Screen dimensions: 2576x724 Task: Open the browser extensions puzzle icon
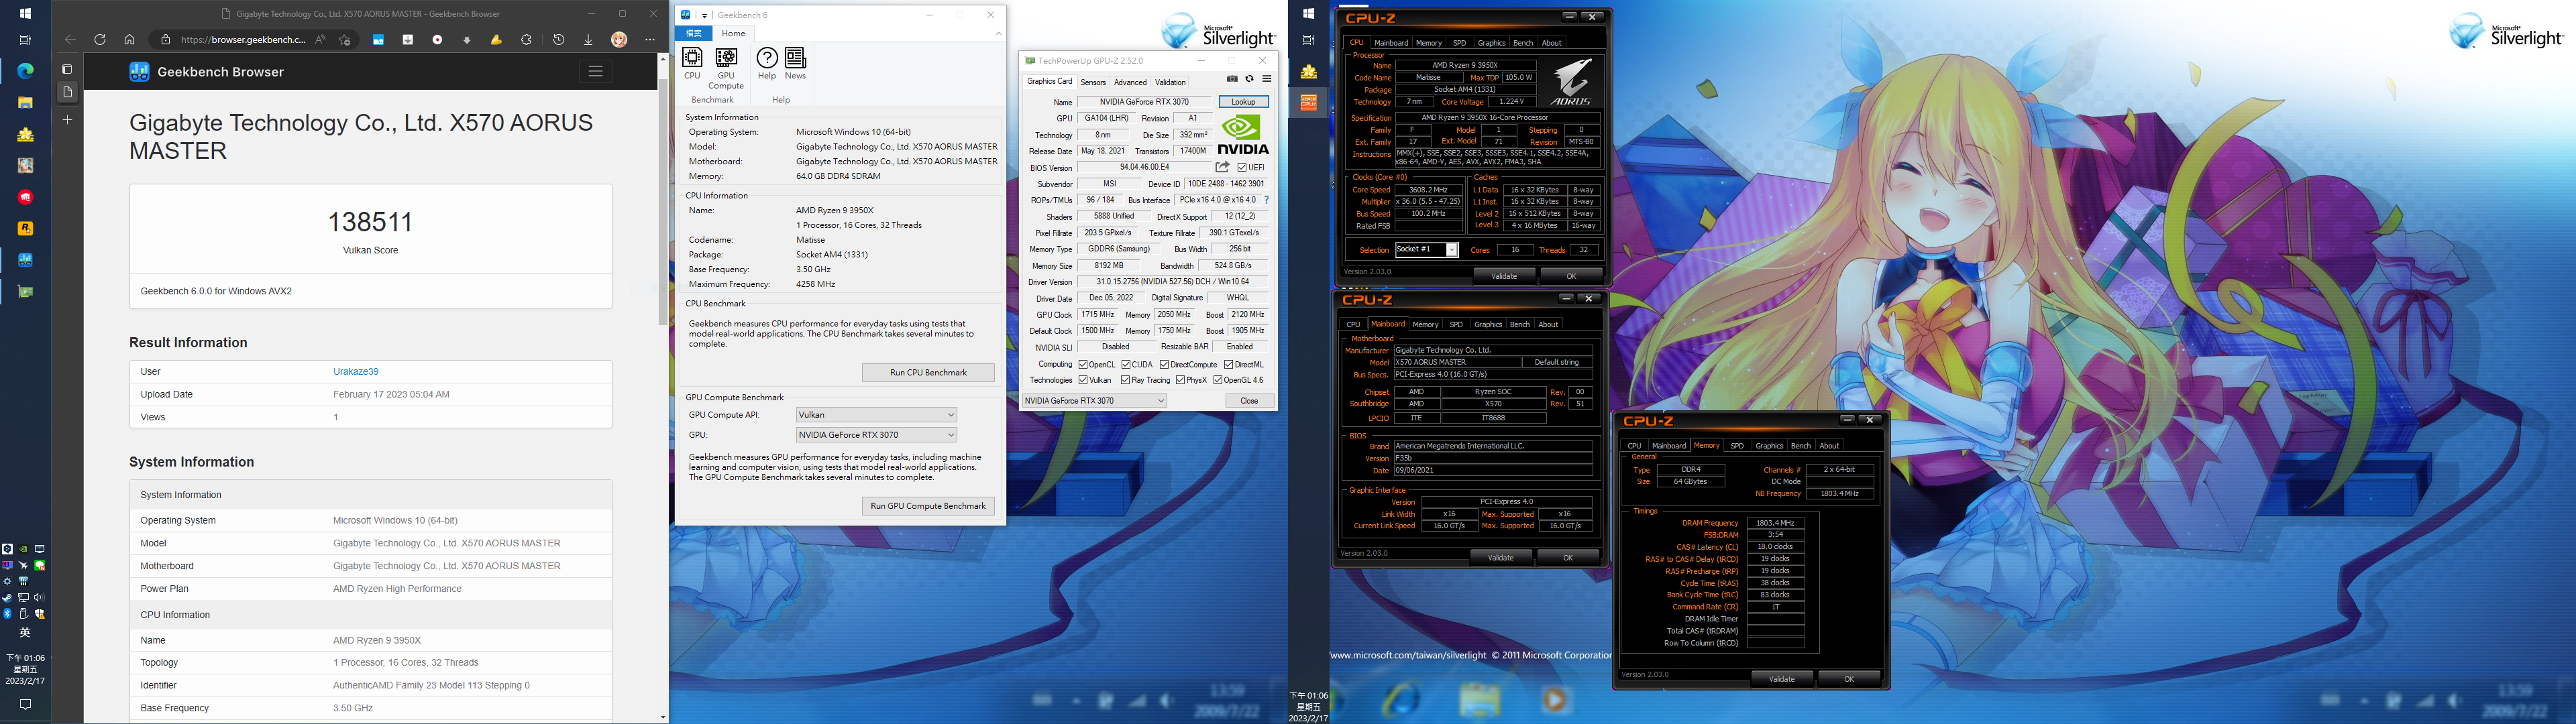(x=527, y=40)
